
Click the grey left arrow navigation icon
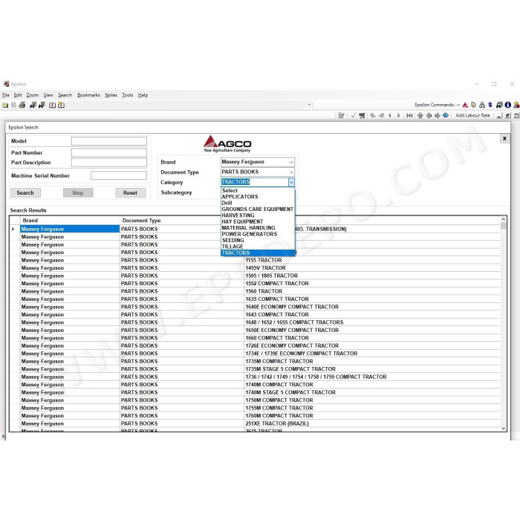click(429, 115)
